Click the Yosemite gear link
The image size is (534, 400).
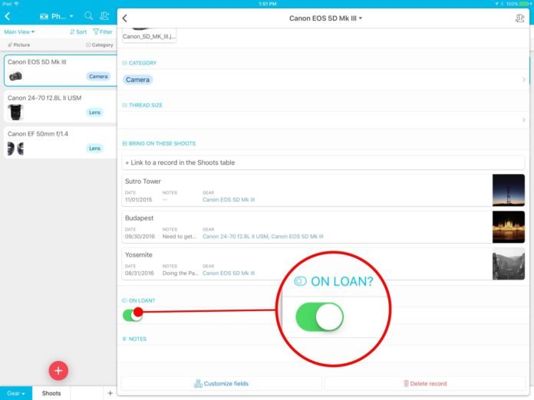229,273
